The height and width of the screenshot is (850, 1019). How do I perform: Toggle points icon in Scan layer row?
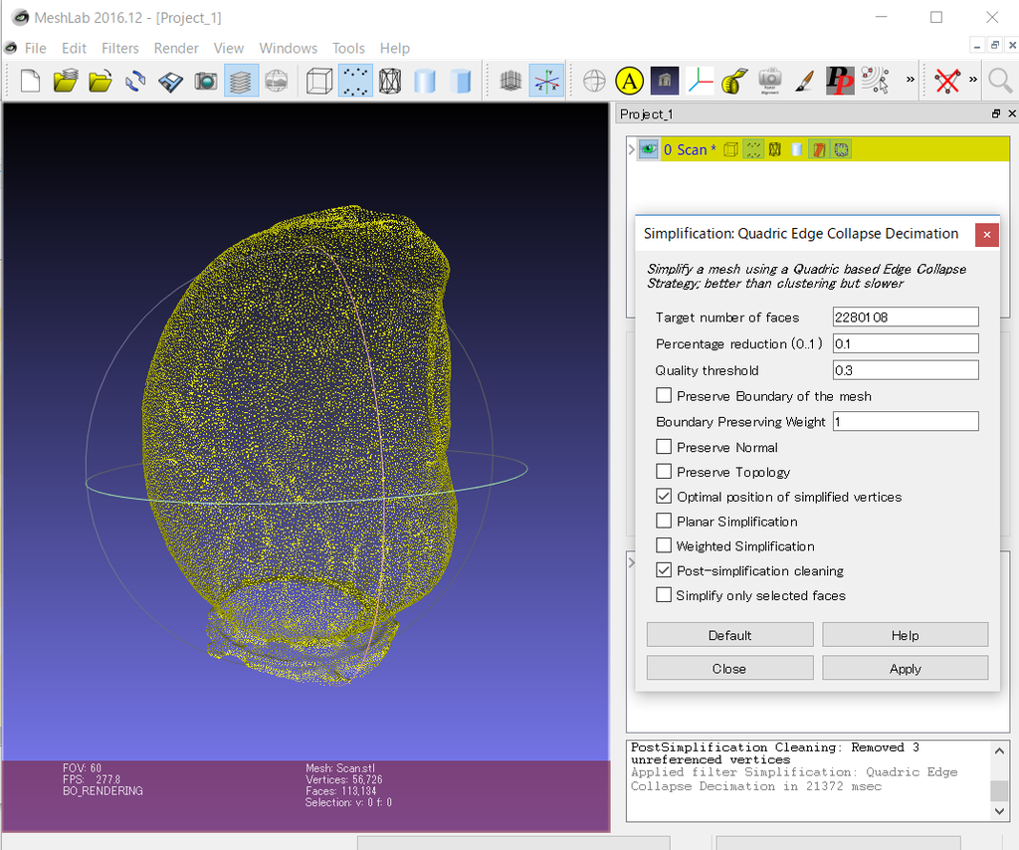(753, 149)
